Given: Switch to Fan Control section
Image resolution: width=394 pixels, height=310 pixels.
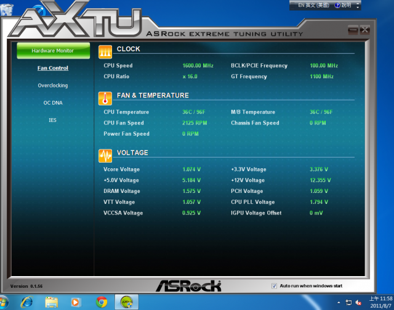Looking at the screenshot, I should (x=53, y=68).
